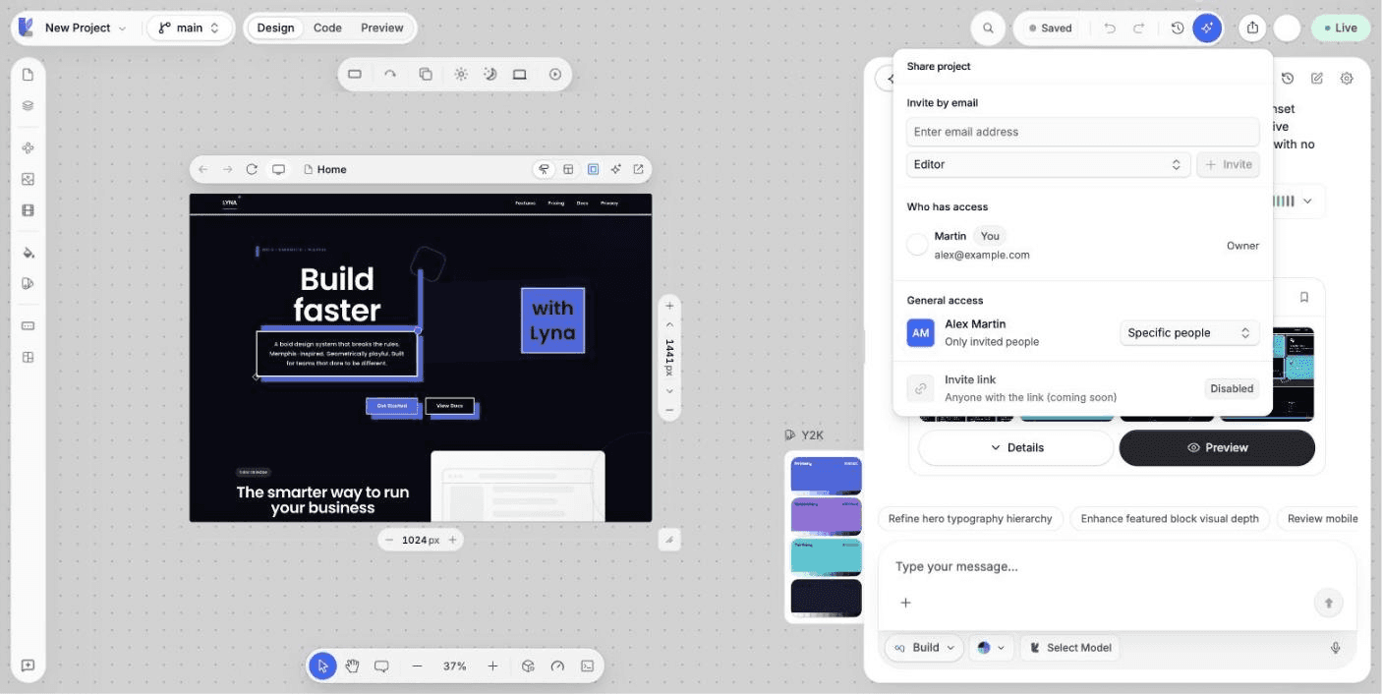Screen dimensions: 1382x694
Task: Reload the Home page preview
Action: point(252,169)
